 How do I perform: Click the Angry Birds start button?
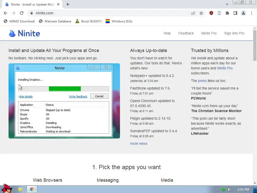(x=6, y=189)
